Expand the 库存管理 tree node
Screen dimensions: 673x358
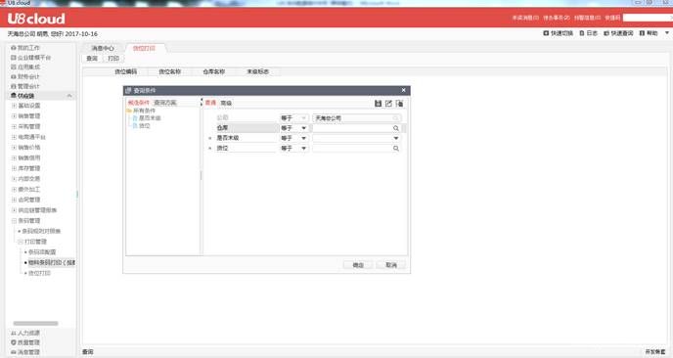pyautogui.click(x=14, y=168)
